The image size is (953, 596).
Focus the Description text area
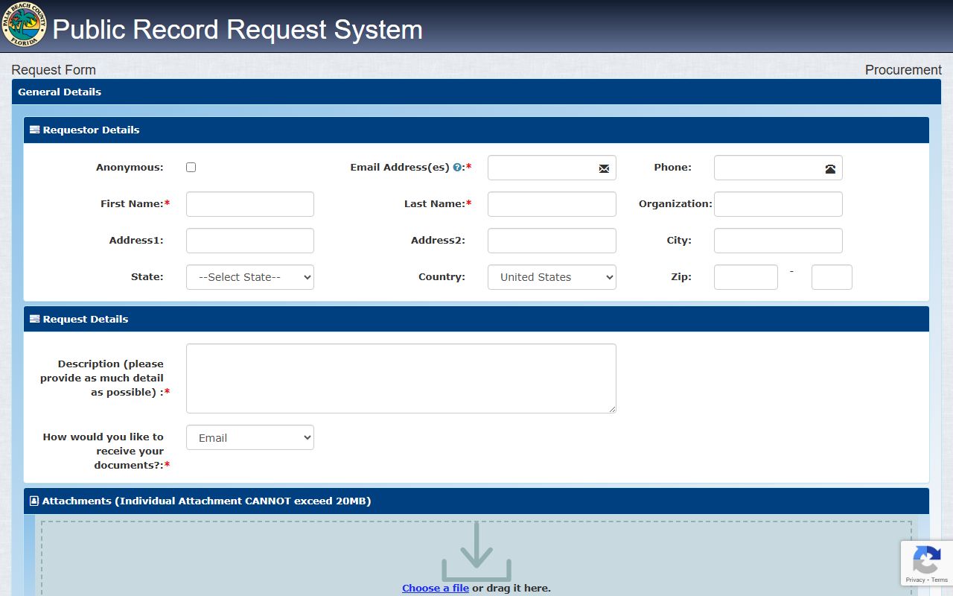(401, 378)
